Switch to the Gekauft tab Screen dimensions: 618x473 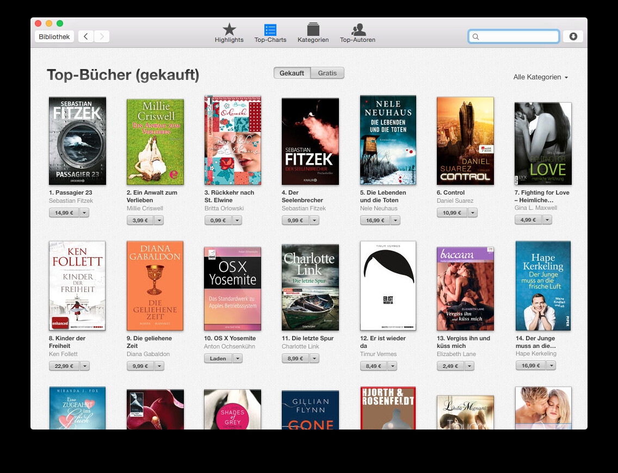coord(292,72)
